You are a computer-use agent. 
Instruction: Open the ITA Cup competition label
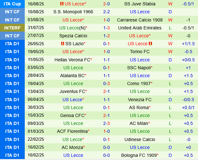[x=12, y=4]
